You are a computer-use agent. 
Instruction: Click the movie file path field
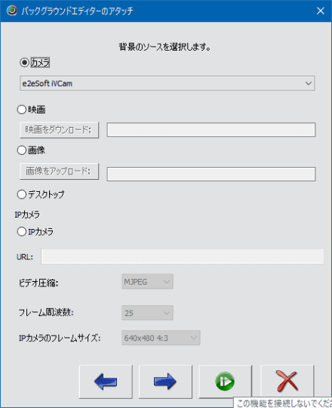(x=211, y=130)
